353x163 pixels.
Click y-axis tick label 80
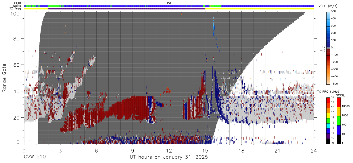pyautogui.click(x=16, y=38)
